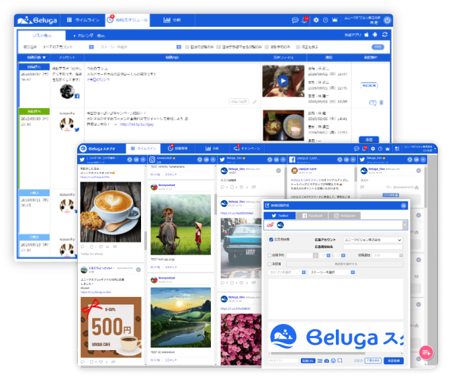Viewport: 452px width, 383px height.
Task: Sort by the 投稿日時 column header
Action: [x=36, y=57]
